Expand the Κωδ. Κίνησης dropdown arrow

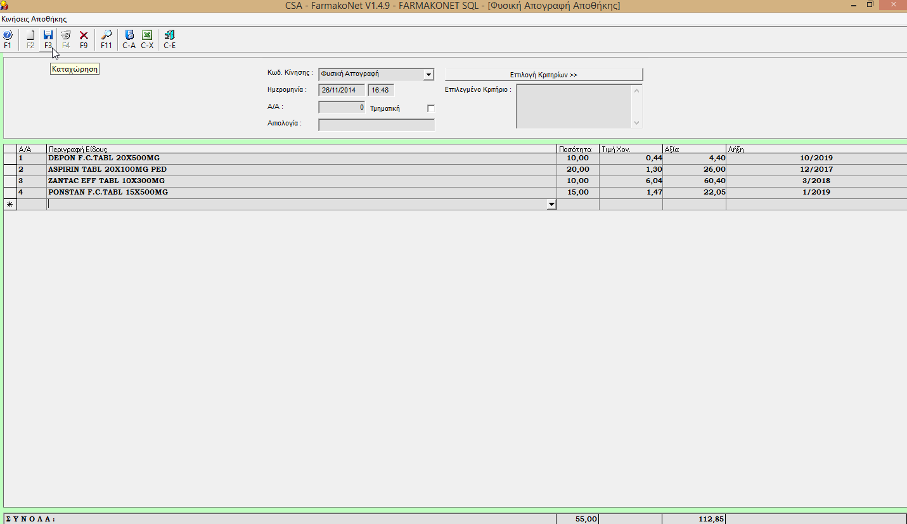(428, 75)
